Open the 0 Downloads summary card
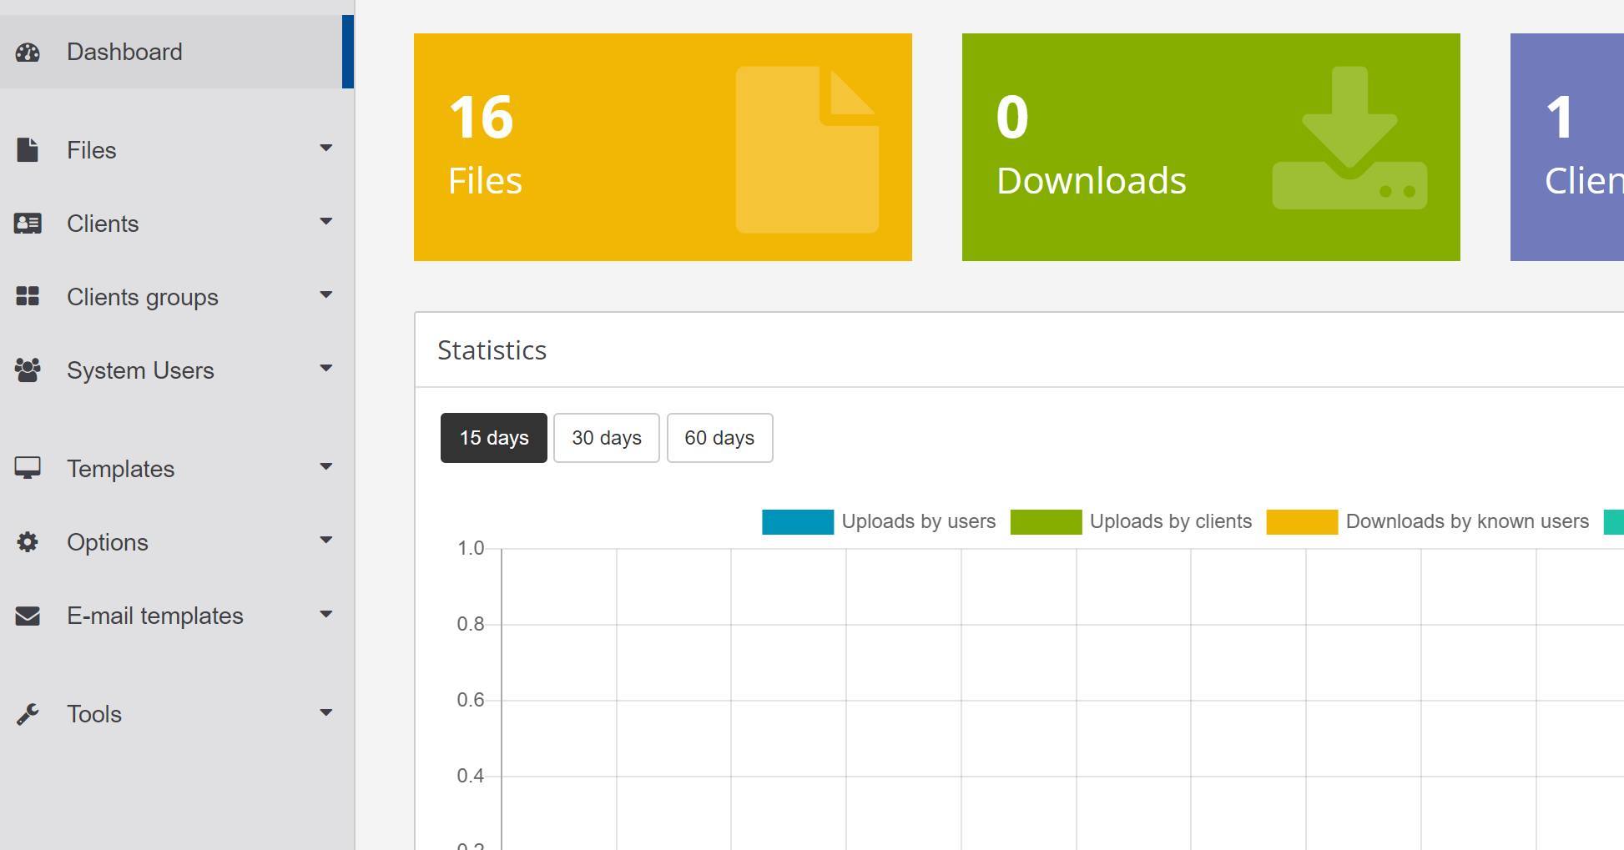The image size is (1624, 850). pyautogui.click(x=1211, y=147)
